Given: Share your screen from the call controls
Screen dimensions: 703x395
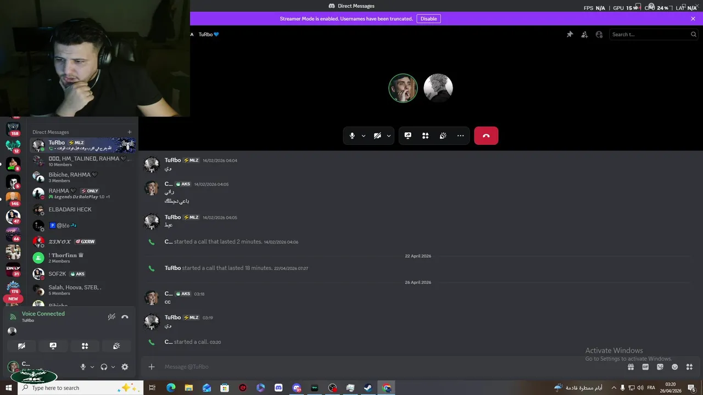Looking at the screenshot, I should [x=408, y=136].
